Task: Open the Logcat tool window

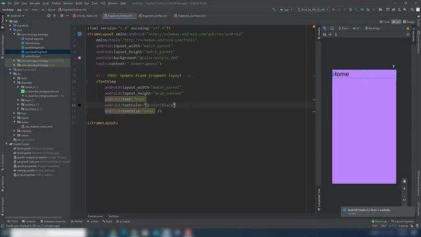Action: point(123,221)
